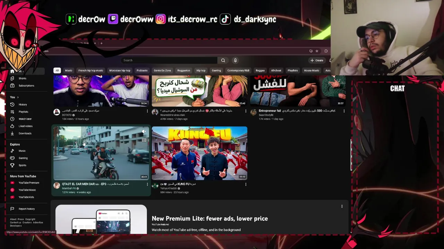The image size is (444, 249).
Task: Select House Music filter chip
Action: (311, 71)
